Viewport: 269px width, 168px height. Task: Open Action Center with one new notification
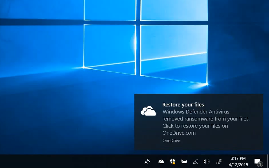[257, 161]
